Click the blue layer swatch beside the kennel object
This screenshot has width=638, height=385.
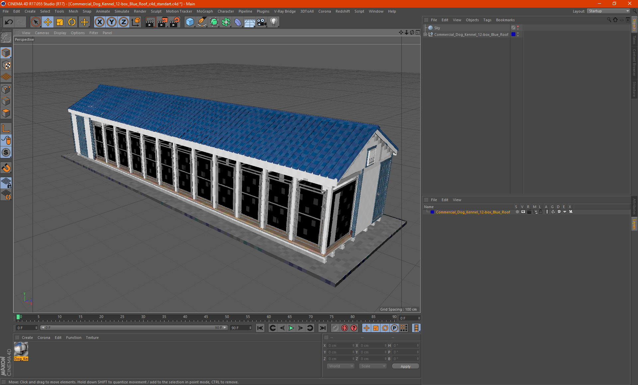[x=513, y=35]
